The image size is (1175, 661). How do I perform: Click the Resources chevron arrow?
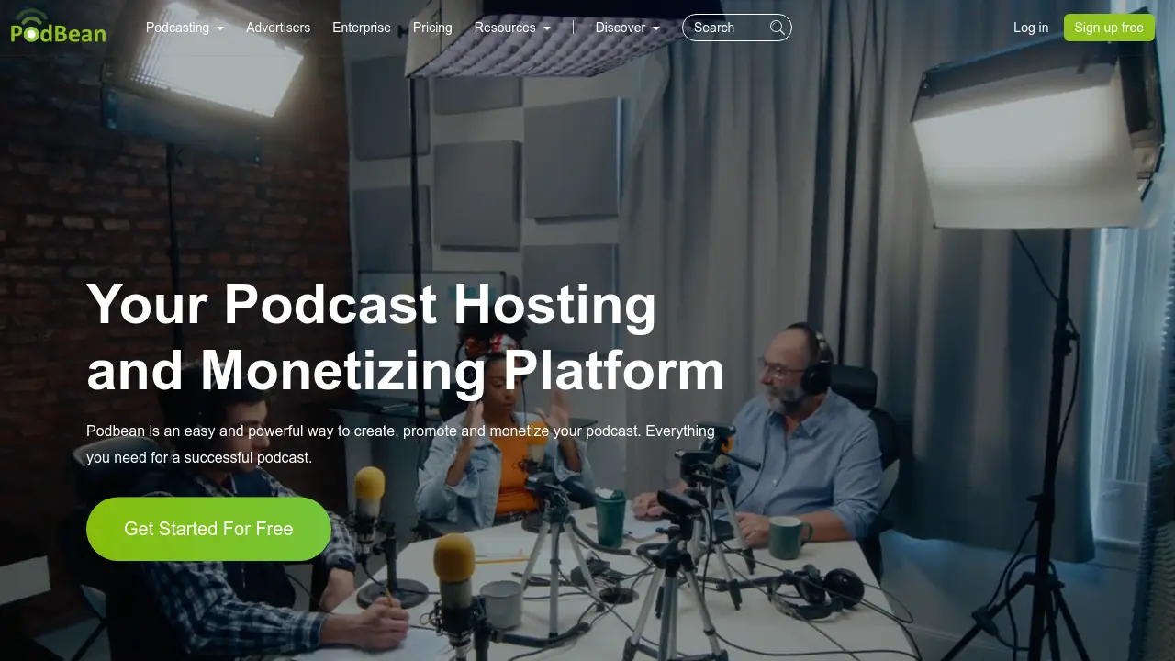pyautogui.click(x=547, y=28)
